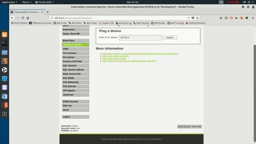Click the Logout button
This screenshot has height=144, width=256.
click(x=76, y=117)
